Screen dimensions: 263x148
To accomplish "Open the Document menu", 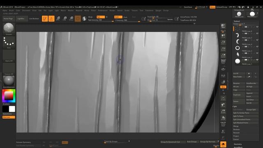I will (26, 11).
